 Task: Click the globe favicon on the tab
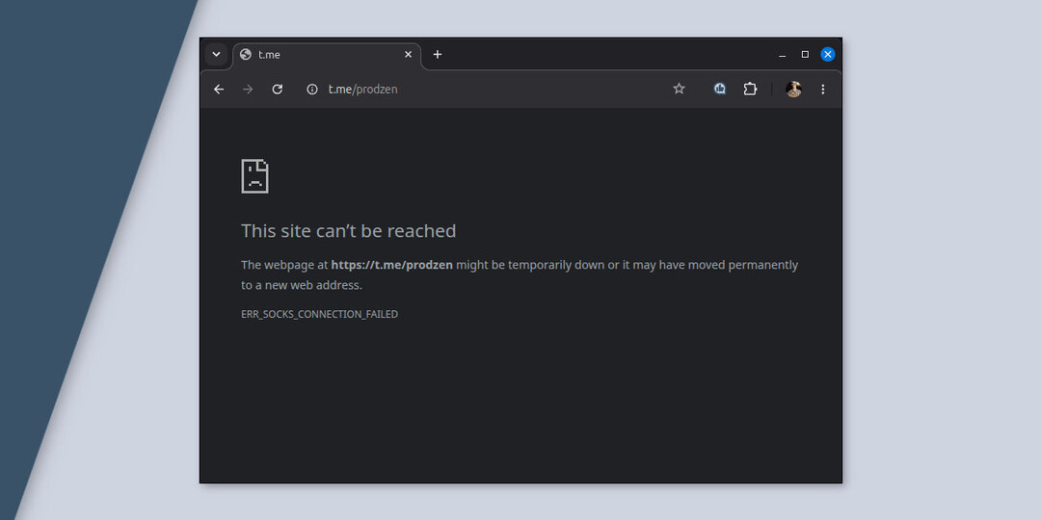pyautogui.click(x=246, y=54)
